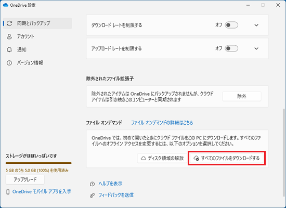Image resolution: width=286 pixels, height=208 pixels.
Task: Click the 除外 button
Action: pyautogui.click(x=242, y=96)
